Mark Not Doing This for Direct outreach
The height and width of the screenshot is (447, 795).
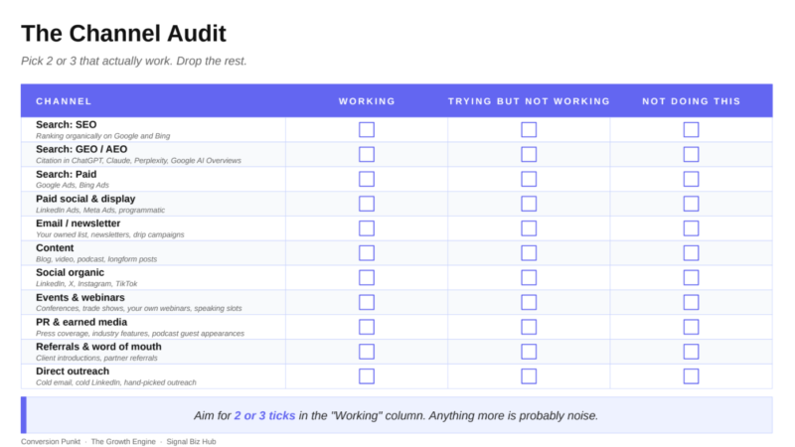pos(691,376)
